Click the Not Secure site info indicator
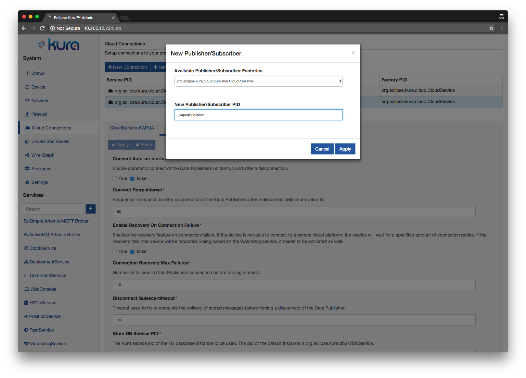 click(65, 28)
